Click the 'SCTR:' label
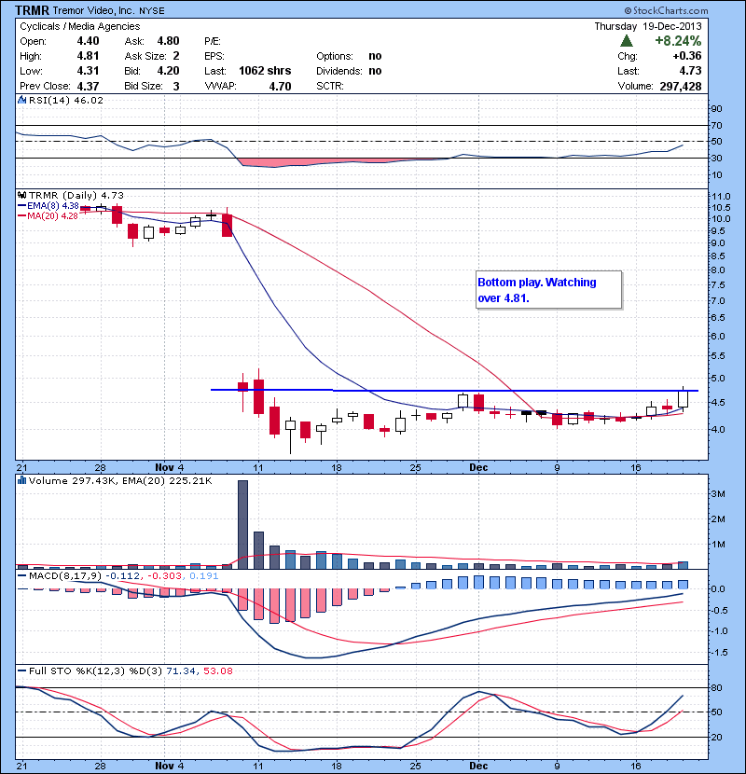The width and height of the screenshot is (746, 774). pos(330,86)
